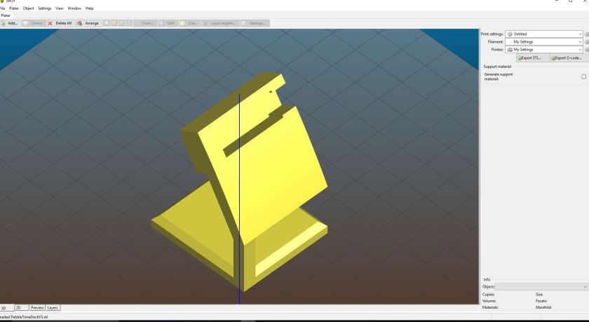589x322 pixels.
Task: Switch to the Preview tab
Action: pos(37,307)
